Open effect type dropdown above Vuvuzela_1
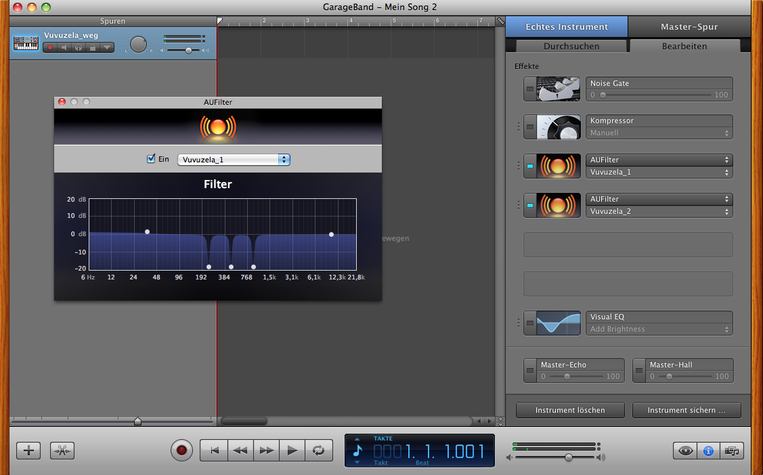Image resolution: width=763 pixels, height=475 pixels. tap(659, 160)
